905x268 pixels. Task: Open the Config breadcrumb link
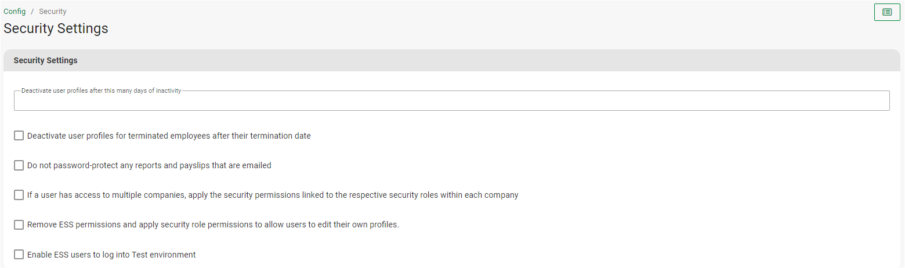coord(15,12)
